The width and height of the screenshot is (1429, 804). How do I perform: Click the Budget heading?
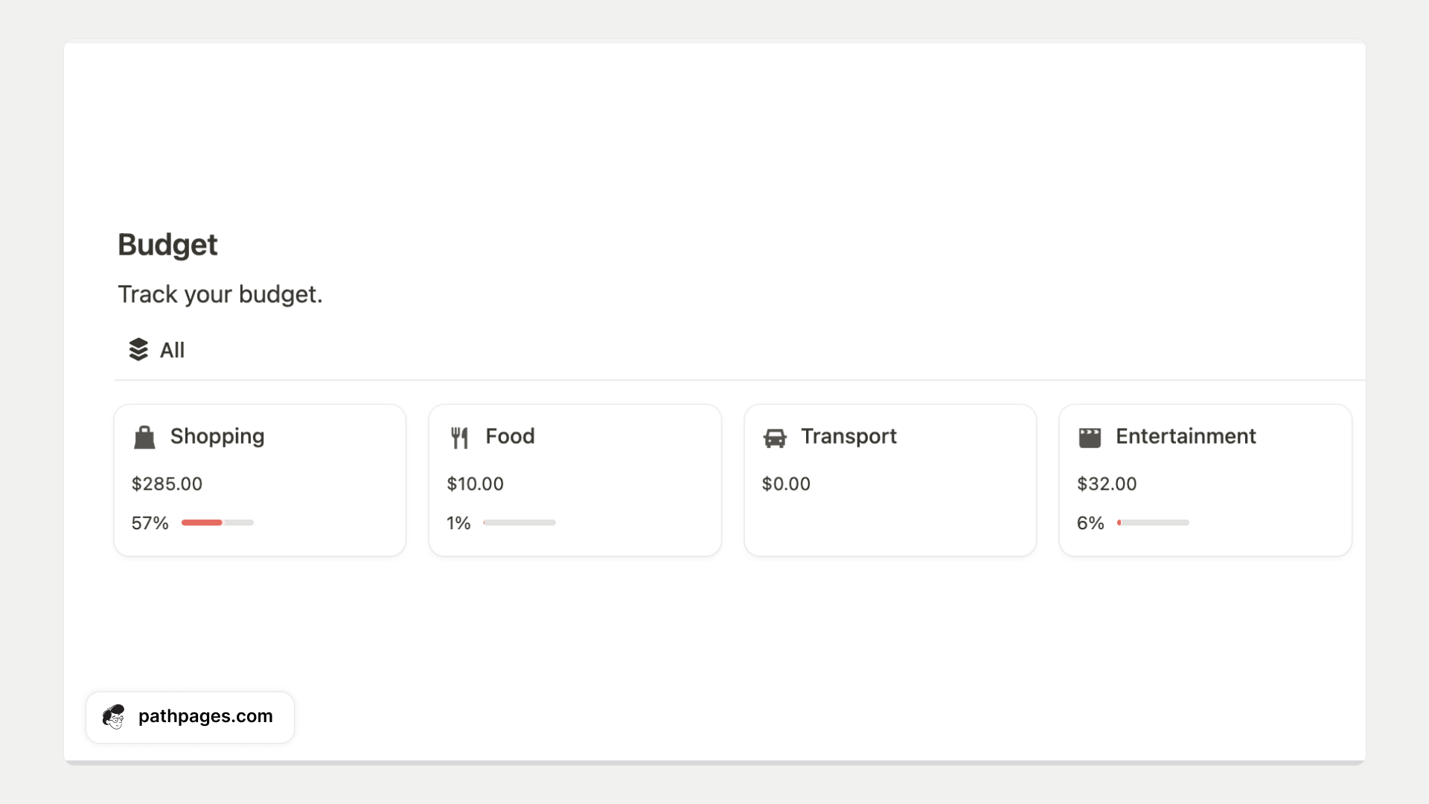167,245
